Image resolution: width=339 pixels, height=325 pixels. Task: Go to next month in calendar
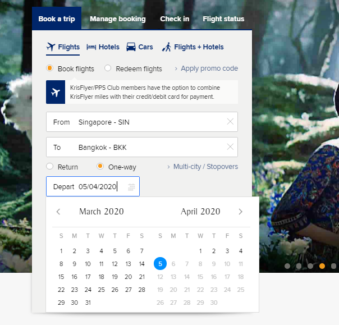(x=240, y=212)
